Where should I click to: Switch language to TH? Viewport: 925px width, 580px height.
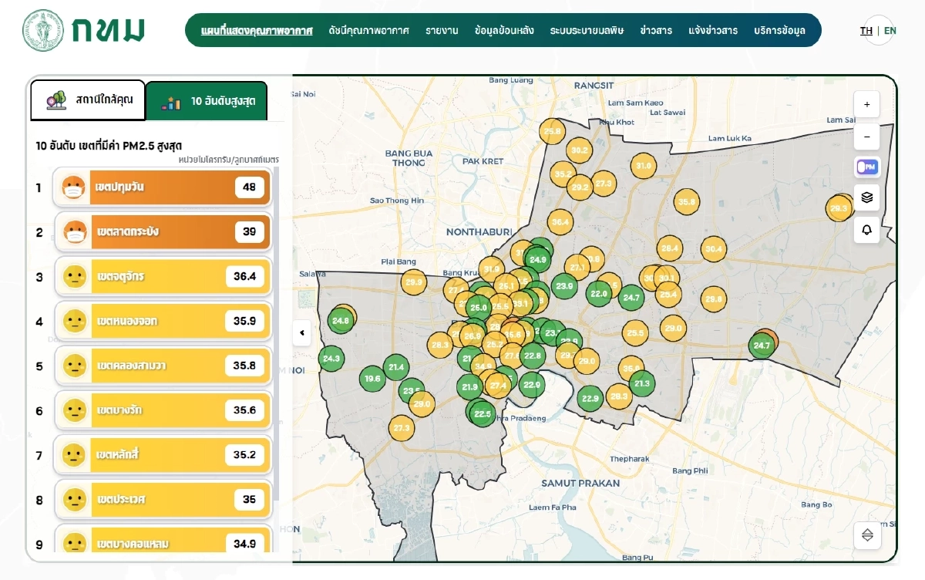(x=866, y=31)
